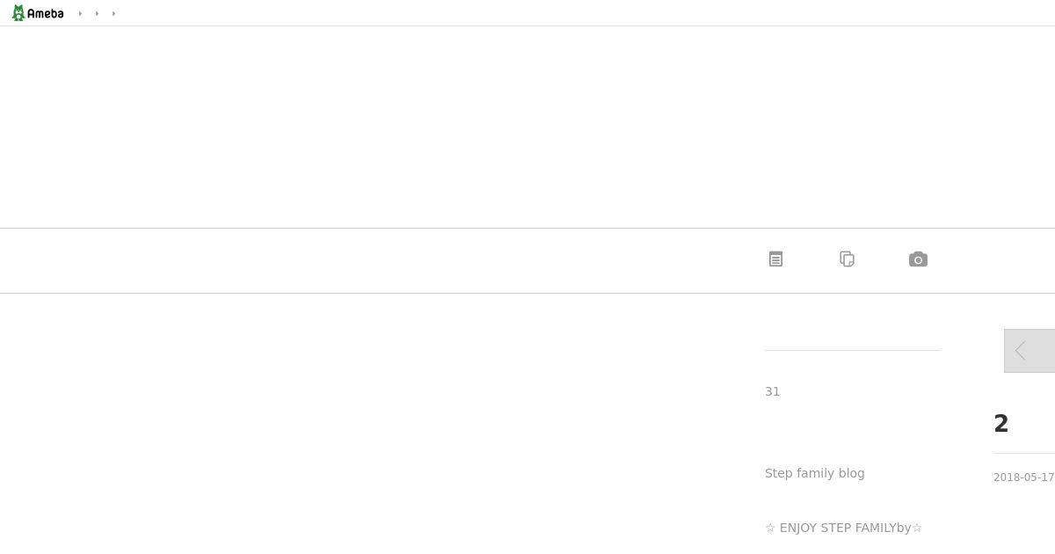1055x554 pixels.
Task: Open the camera photo gallery icon
Action: 918,259
